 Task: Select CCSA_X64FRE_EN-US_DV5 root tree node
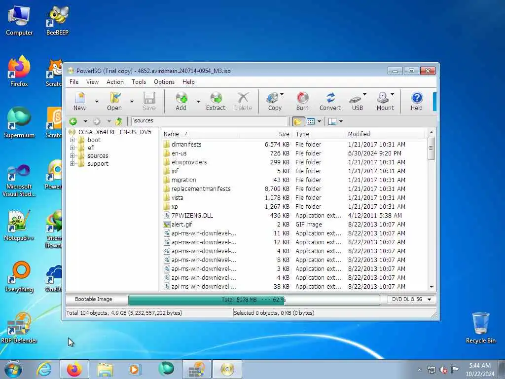114,132
